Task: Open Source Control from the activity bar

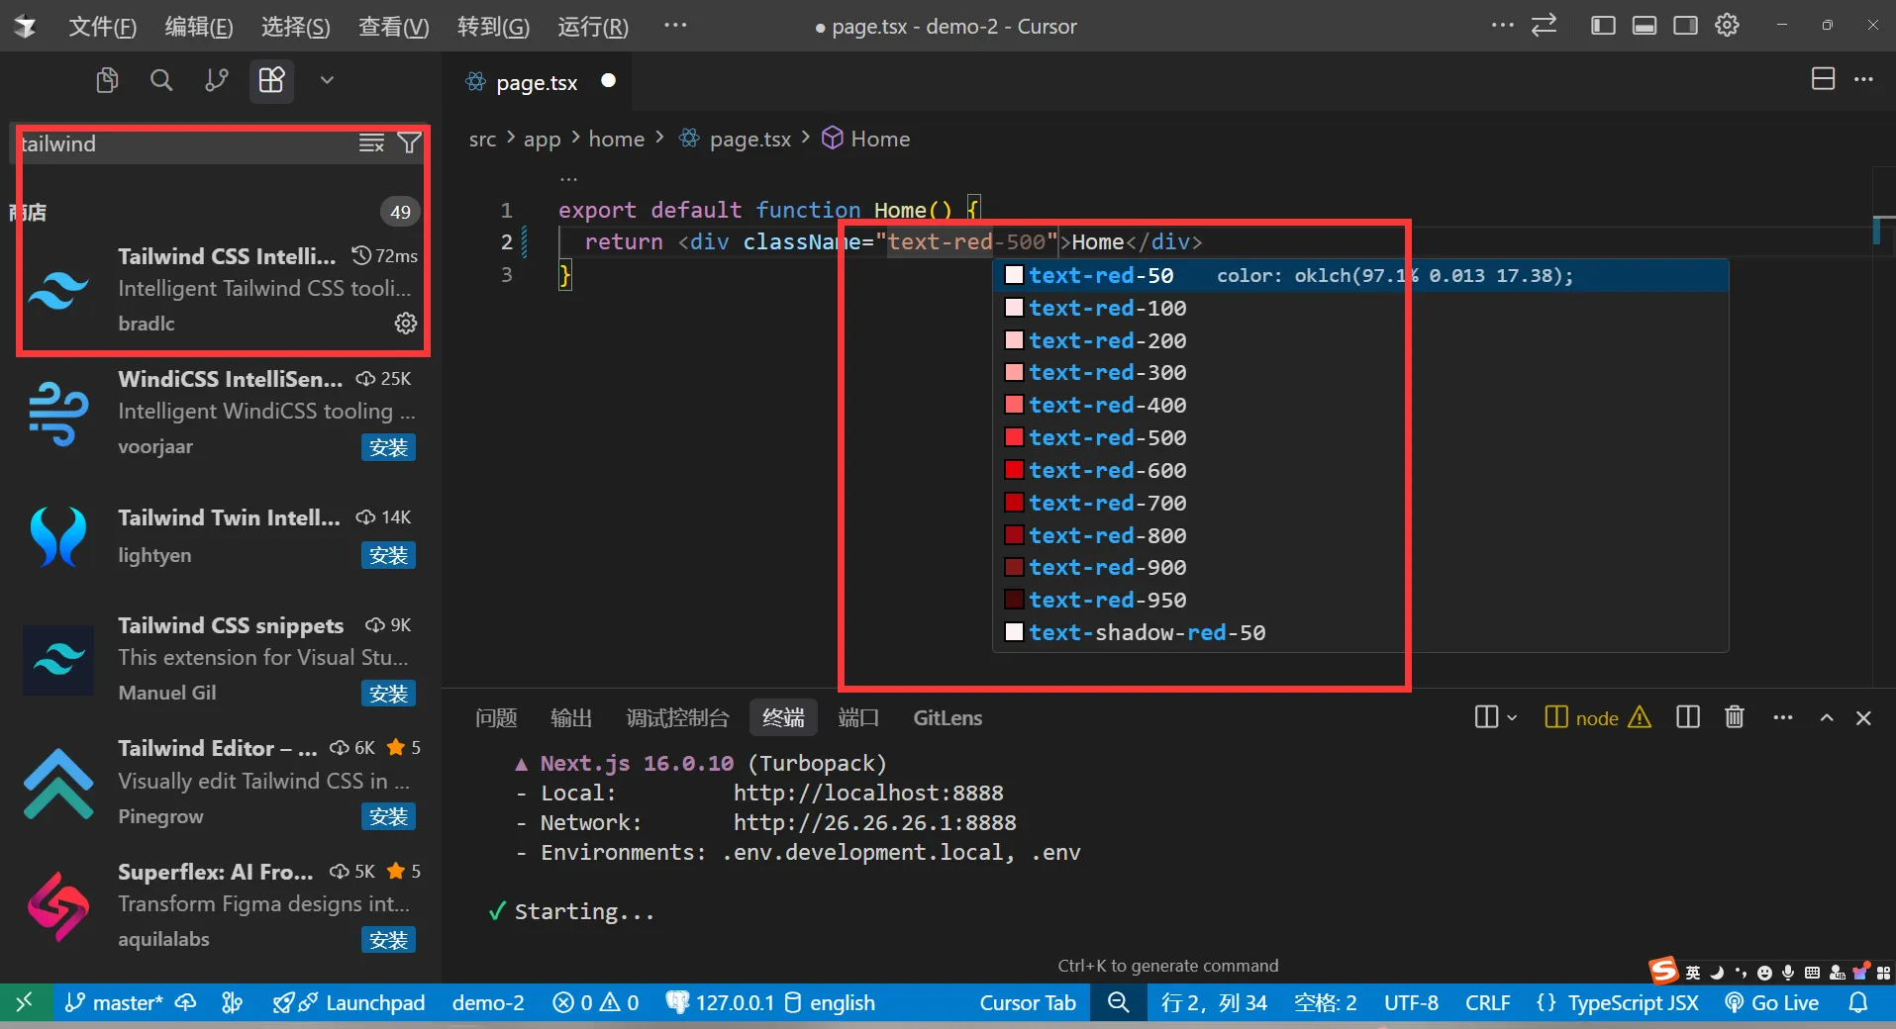Action: tap(215, 80)
